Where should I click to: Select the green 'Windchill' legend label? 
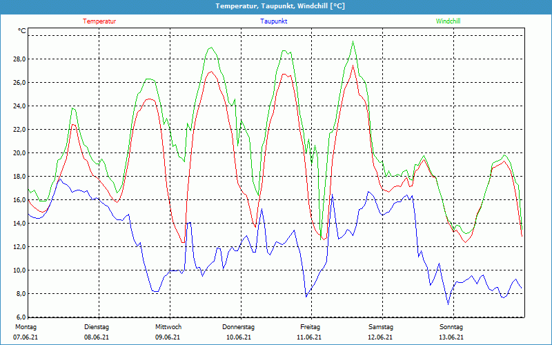click(448, 21)
